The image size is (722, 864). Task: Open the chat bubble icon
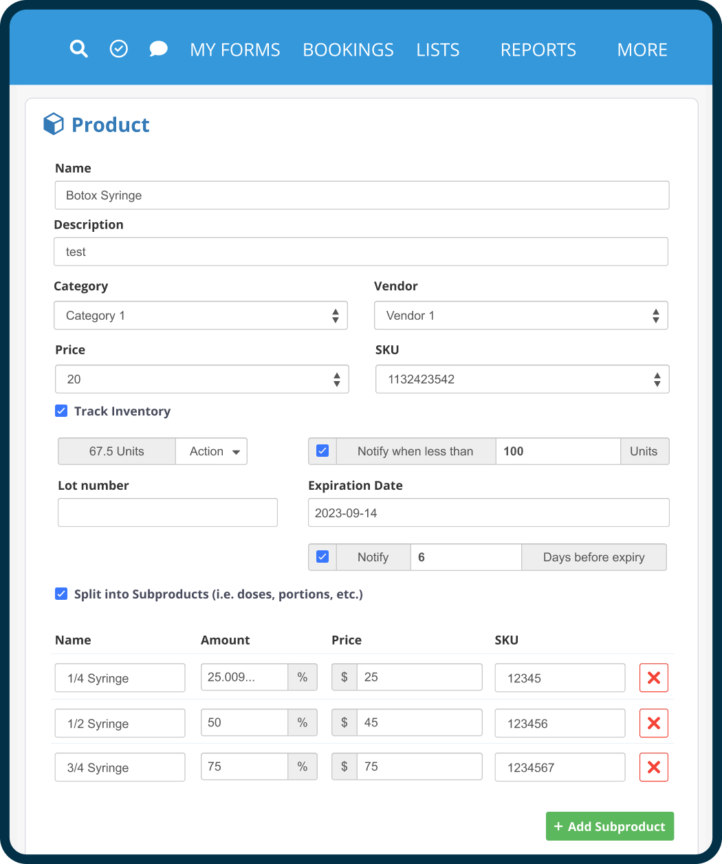coord(158,49)
